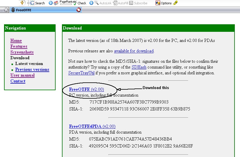Open the Screenshots navigation link
Screen dimensions: 240x157
tap(22, 52)
